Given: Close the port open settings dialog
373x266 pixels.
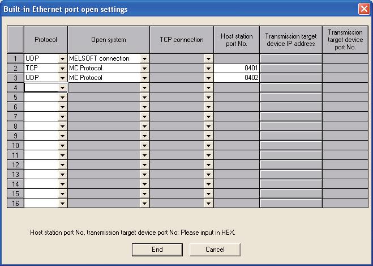Looking at the screenshot, I should click(364, 9).
